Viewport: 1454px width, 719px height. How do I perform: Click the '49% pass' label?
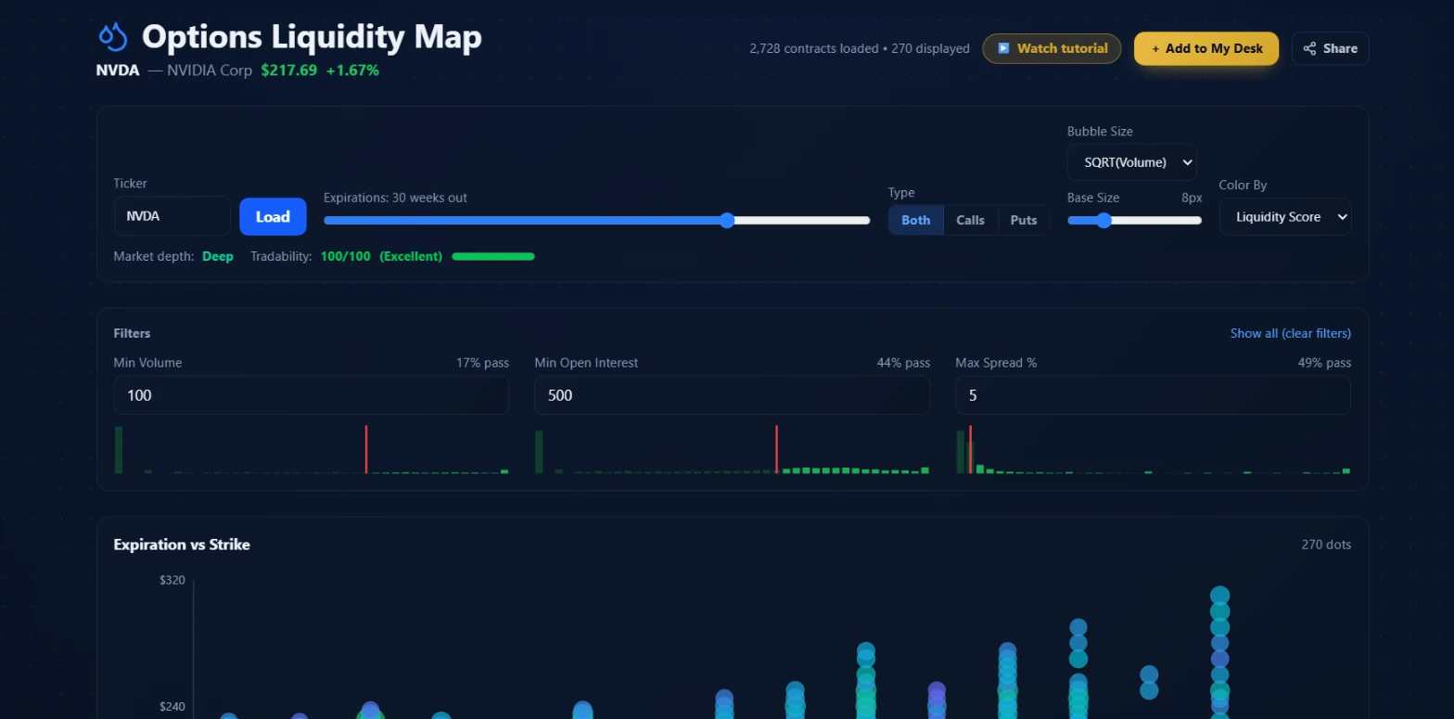pyautogui.click(x=1324, y=363)
